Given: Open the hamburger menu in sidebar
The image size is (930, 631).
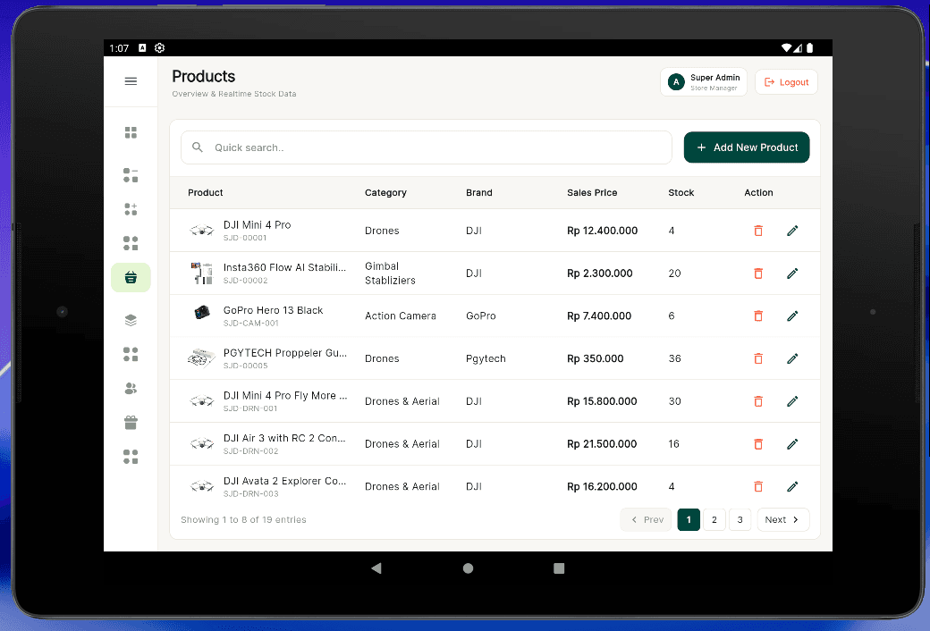Looking at the screenshot, I should 131,81.
